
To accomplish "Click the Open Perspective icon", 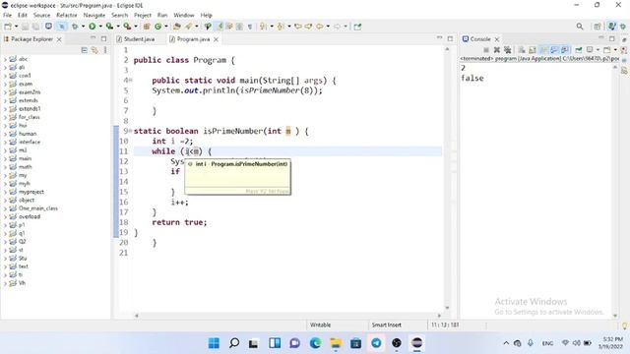I will [598, 27].
